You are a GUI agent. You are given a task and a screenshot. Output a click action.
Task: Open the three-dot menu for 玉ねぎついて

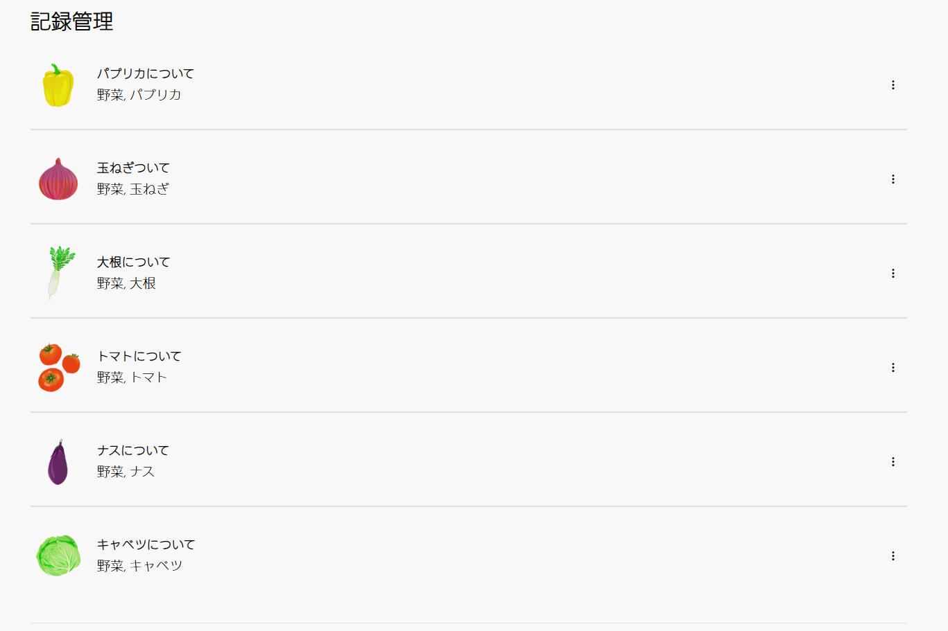tap(893, 179)
